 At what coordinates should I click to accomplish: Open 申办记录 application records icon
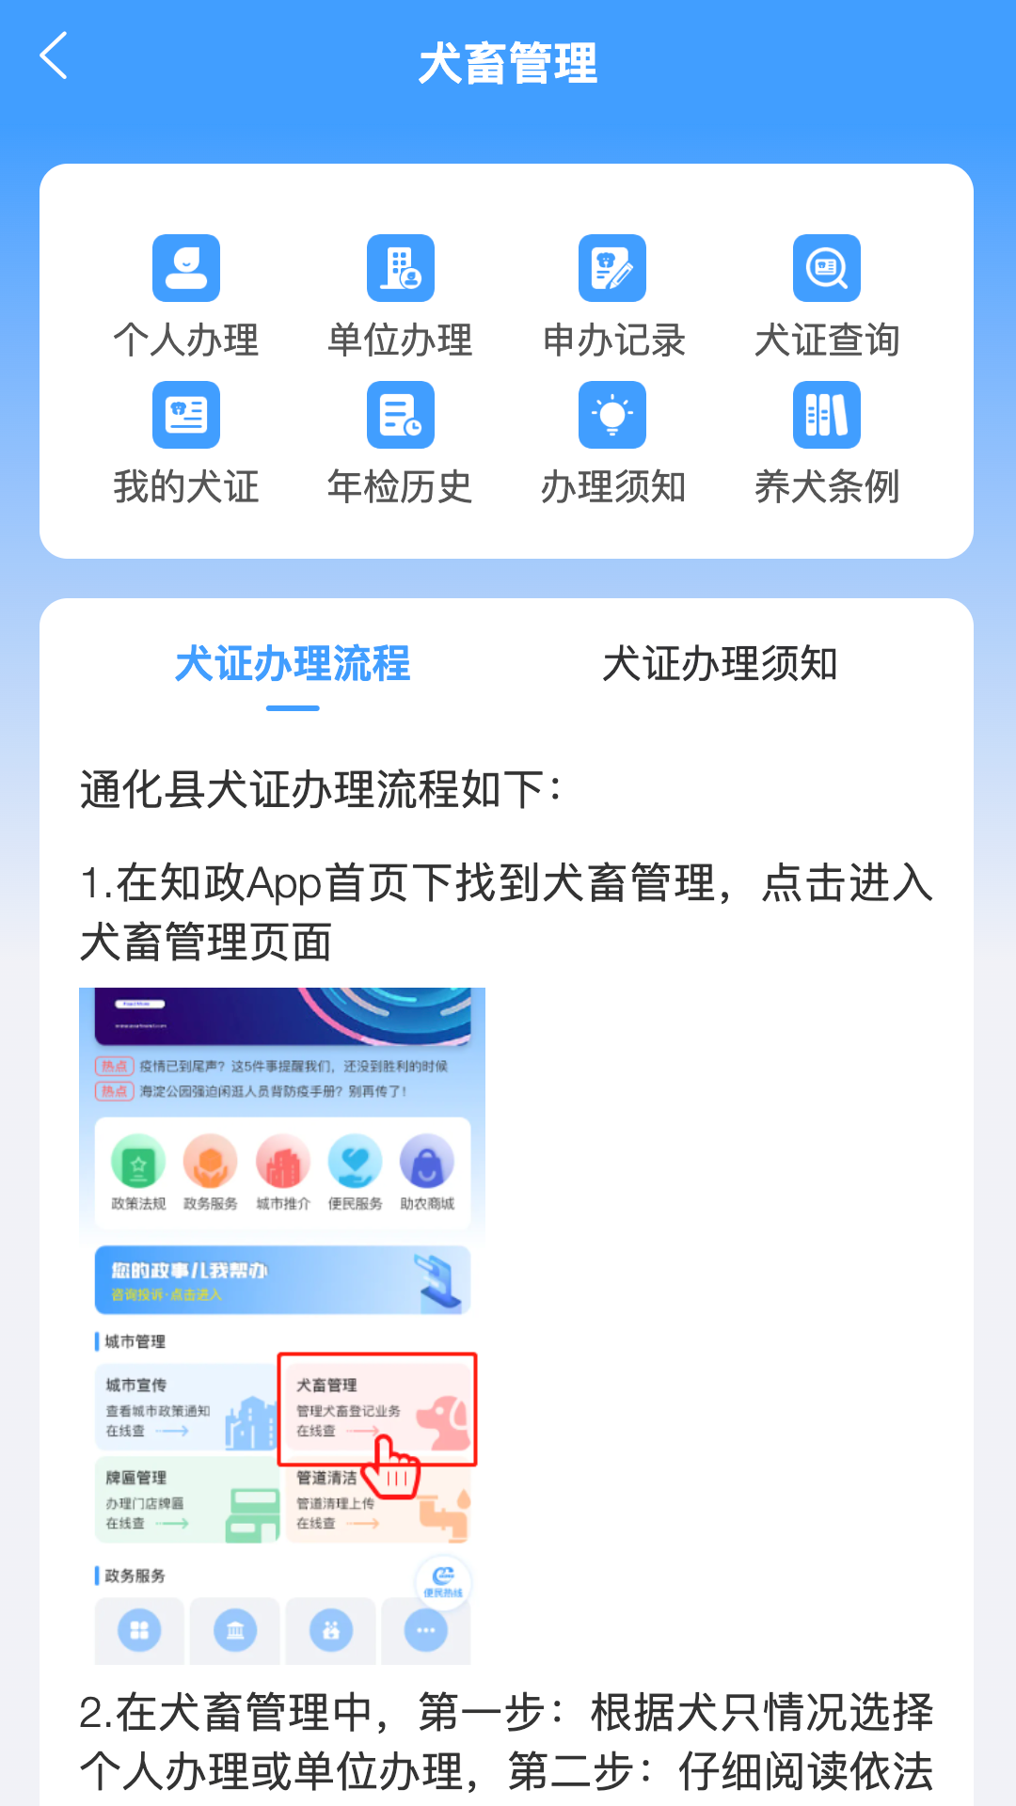612,268
